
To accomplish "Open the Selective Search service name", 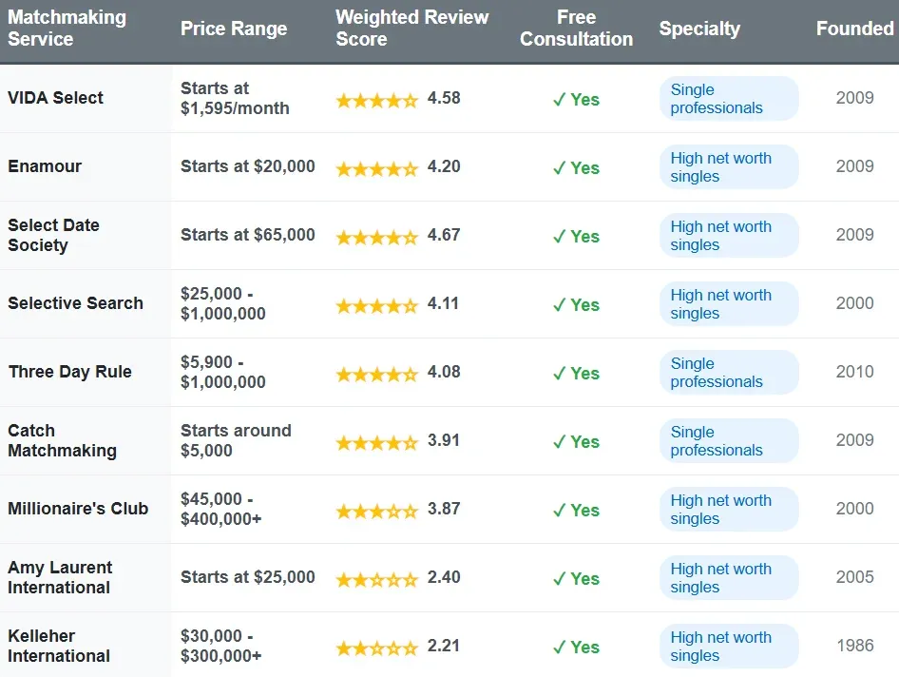I will point(75,303).
